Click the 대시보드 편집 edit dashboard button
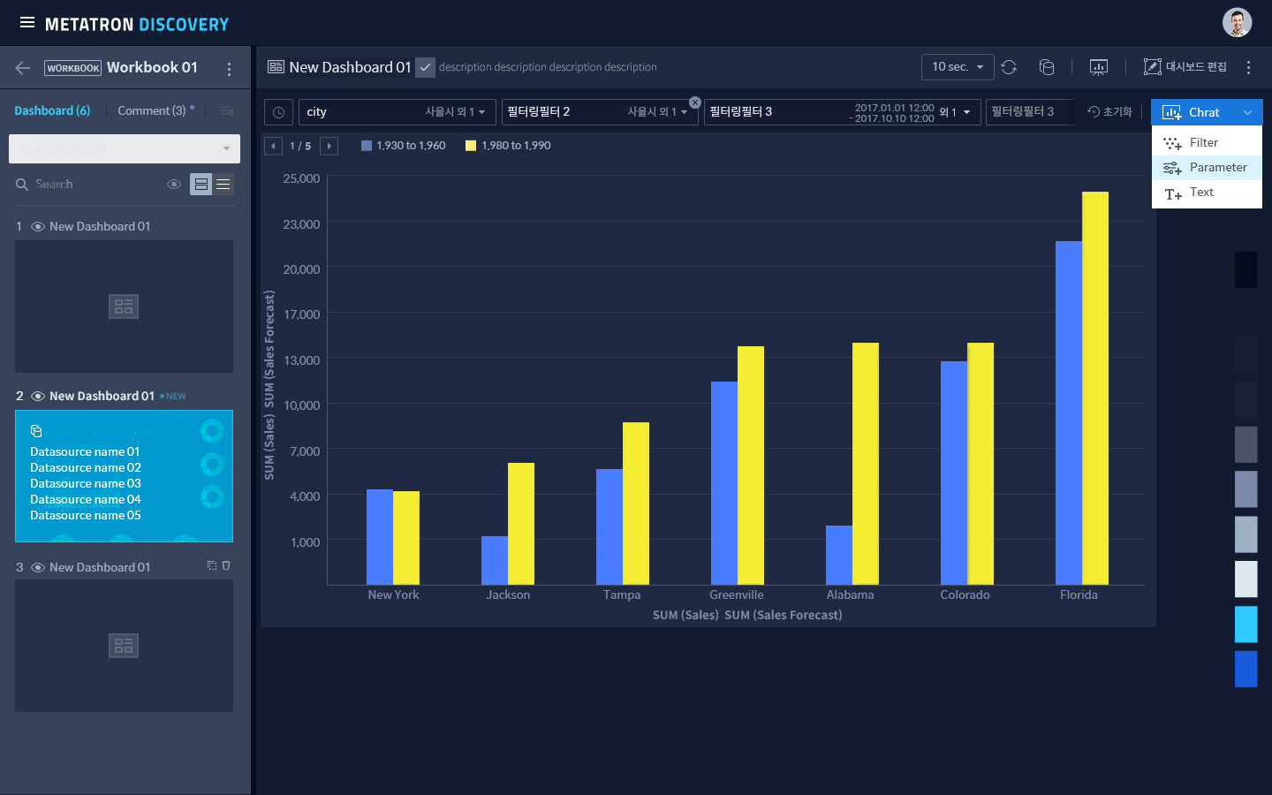The image size is (1272, 795). (1185, 67)
